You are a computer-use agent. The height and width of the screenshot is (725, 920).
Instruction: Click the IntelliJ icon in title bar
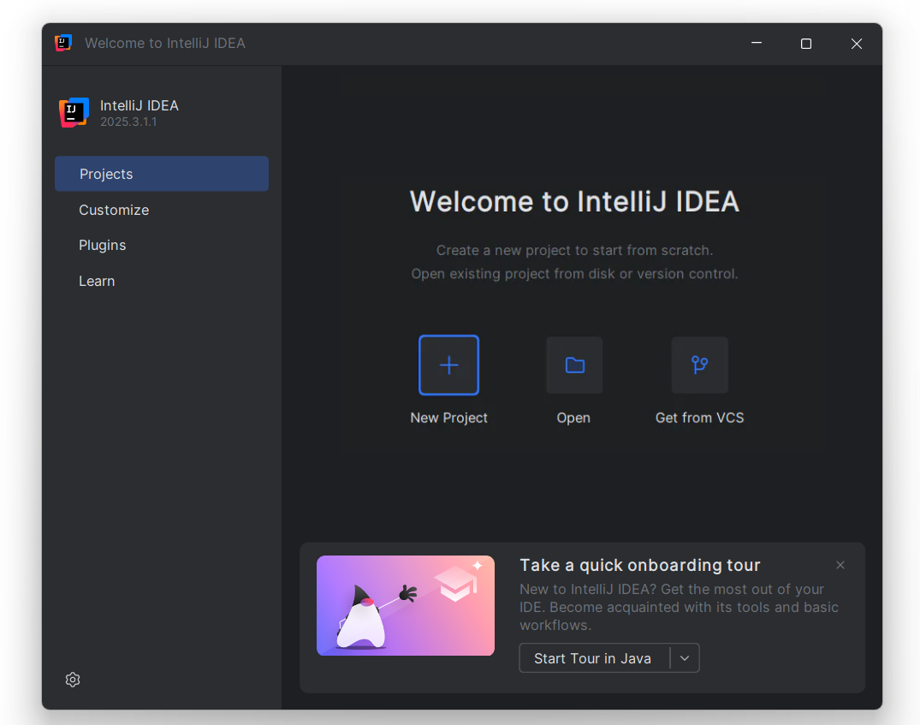[x=63, y=43]
